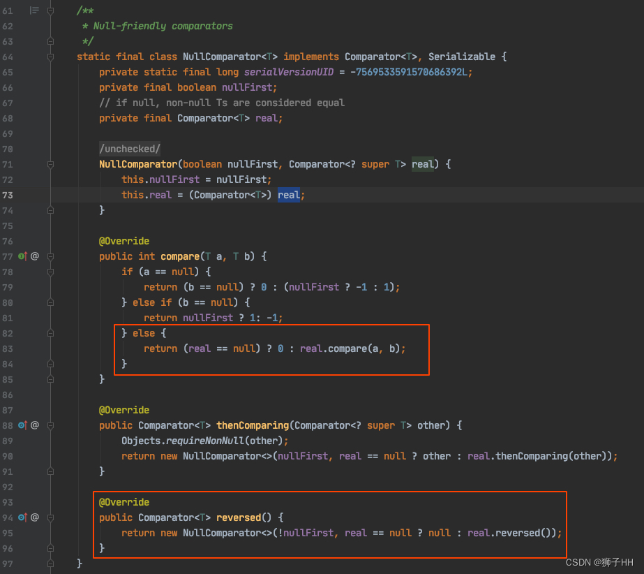This screenshot has width=644, height=574.
Task: Click the override gutter icon next to reversed
Action: point(25,517)
